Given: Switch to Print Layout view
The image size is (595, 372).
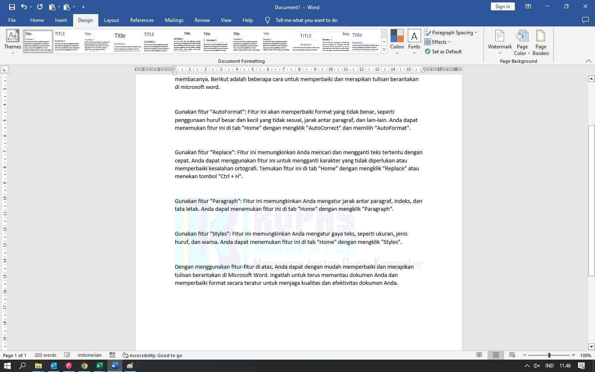Looking at the screenshot, I should pos(496,355).
